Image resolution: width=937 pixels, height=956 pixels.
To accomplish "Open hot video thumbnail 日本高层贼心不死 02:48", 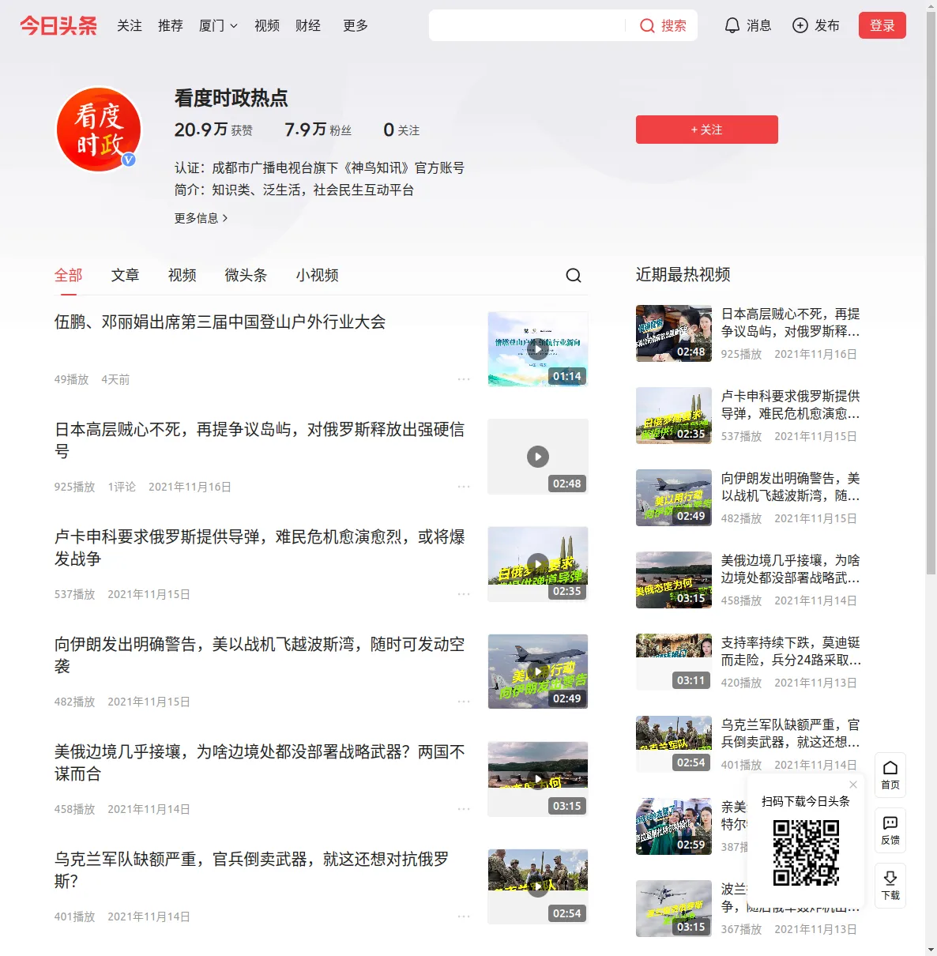I will tap(674, 333).
